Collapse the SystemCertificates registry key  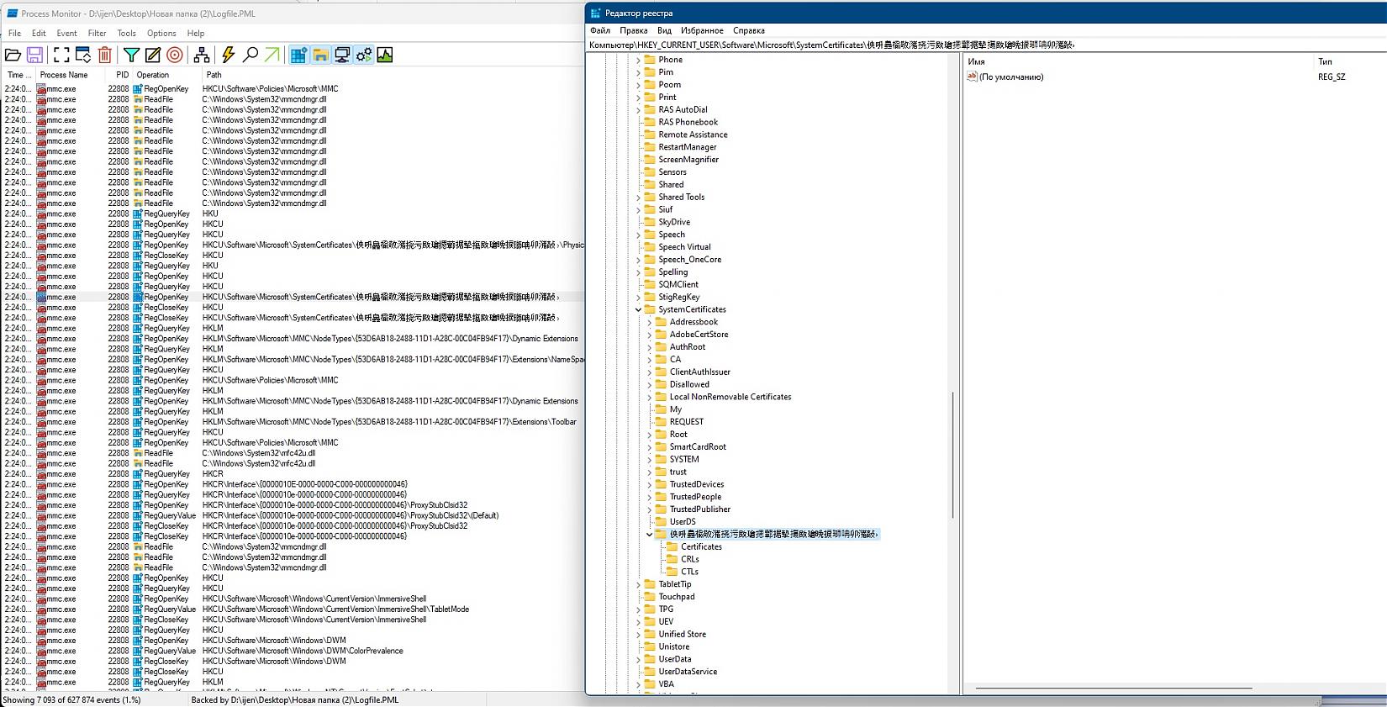click(638, 309)
